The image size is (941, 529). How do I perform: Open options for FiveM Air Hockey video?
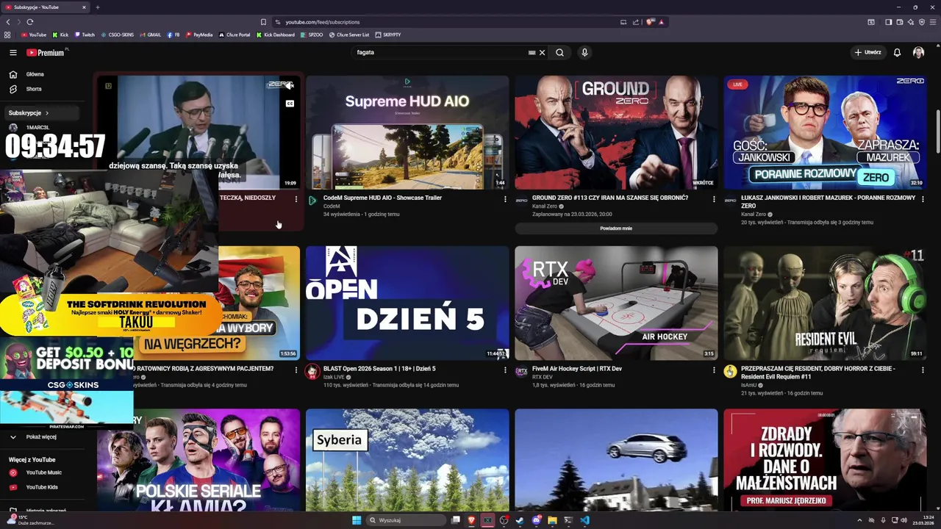click(x=714, y=370)
